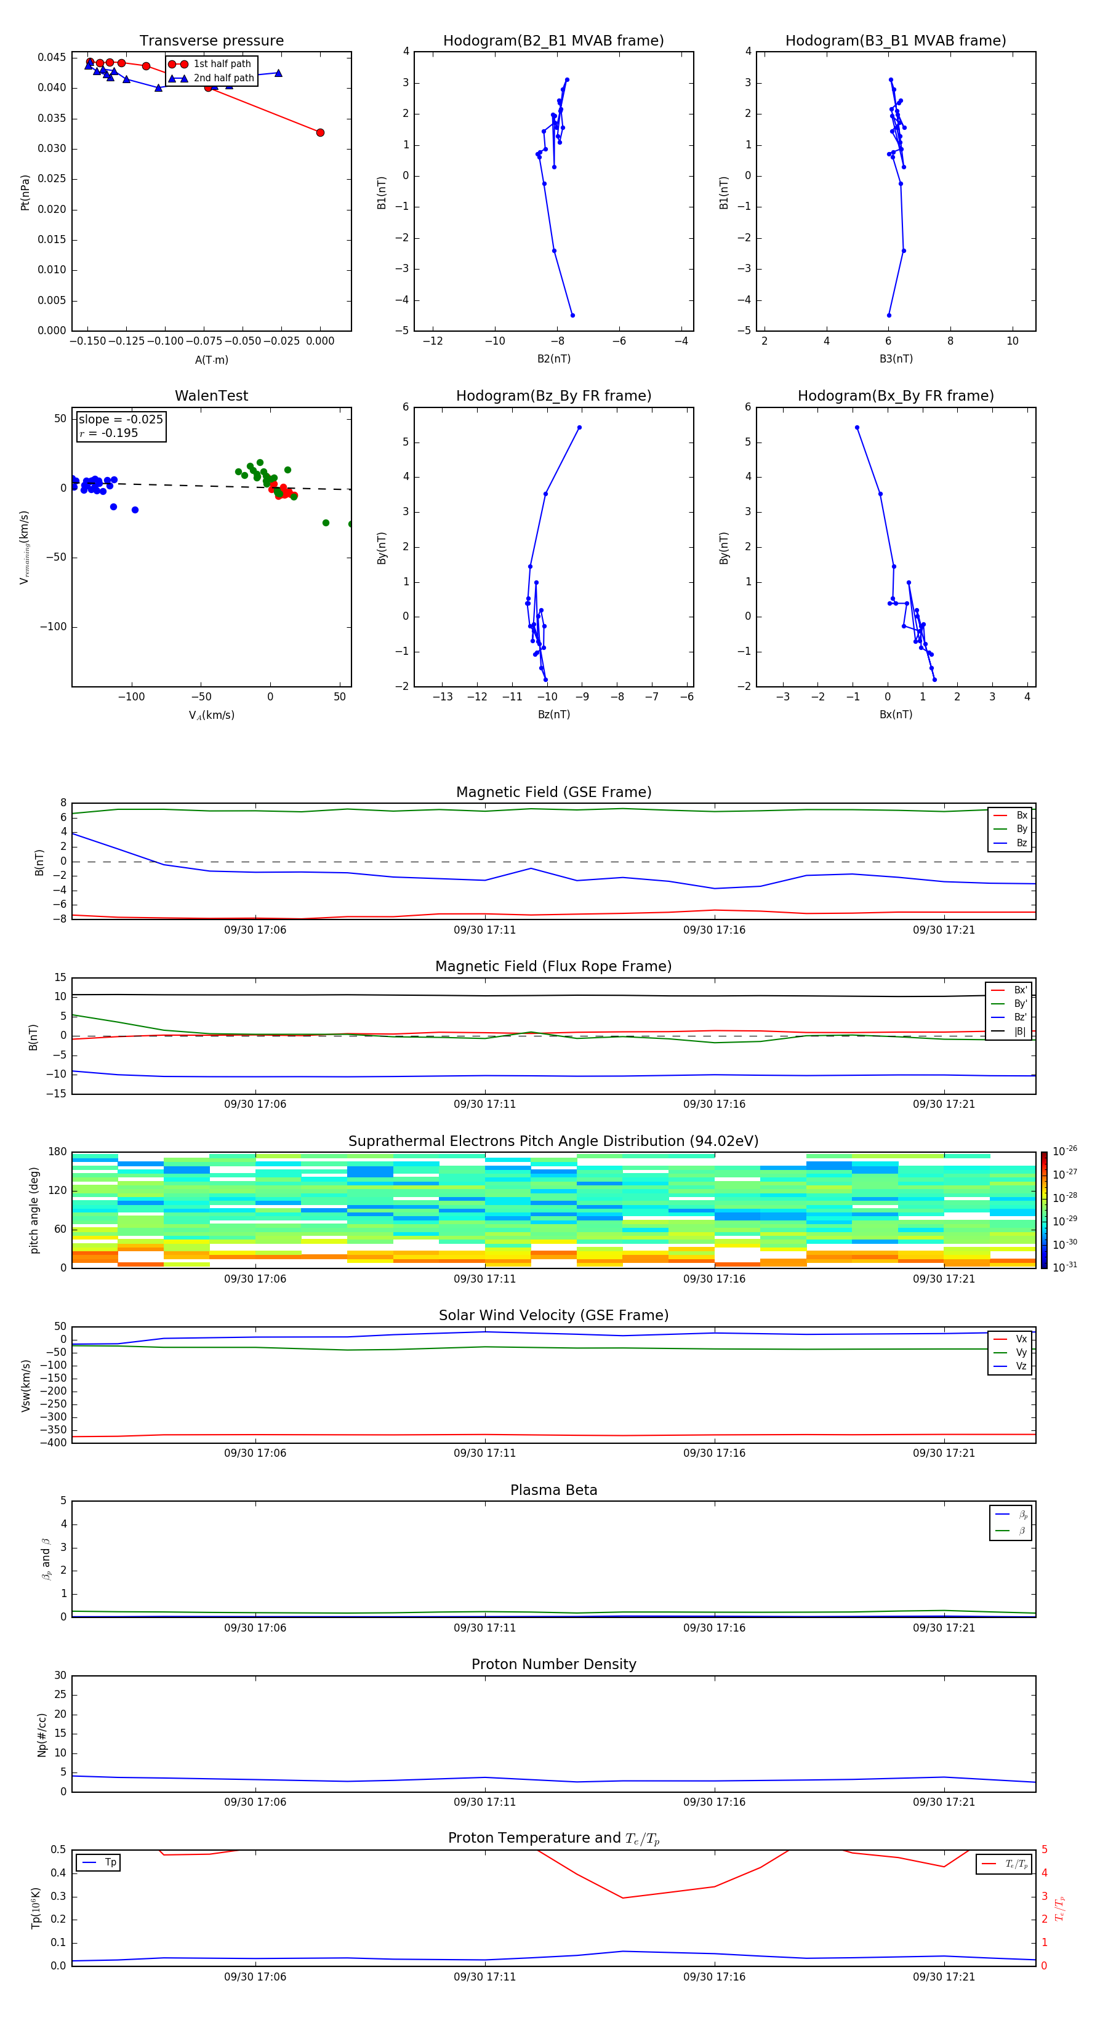The image size is (1108, 2031).
Task: Click the 'r = -0.195' annotation in WalenTest
Action: (108, 433)
